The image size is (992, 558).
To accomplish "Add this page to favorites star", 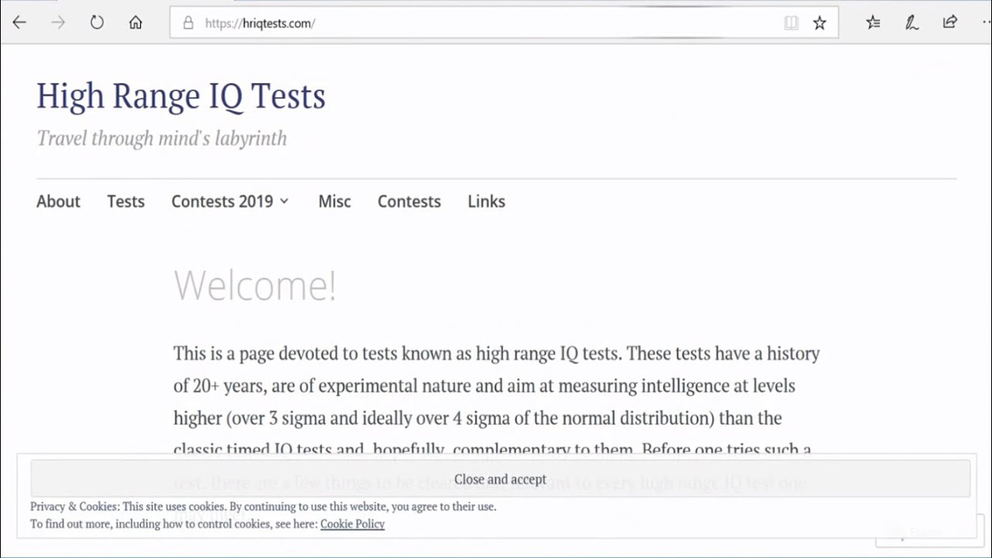I will pyautogui.click(x=819, y=23).
